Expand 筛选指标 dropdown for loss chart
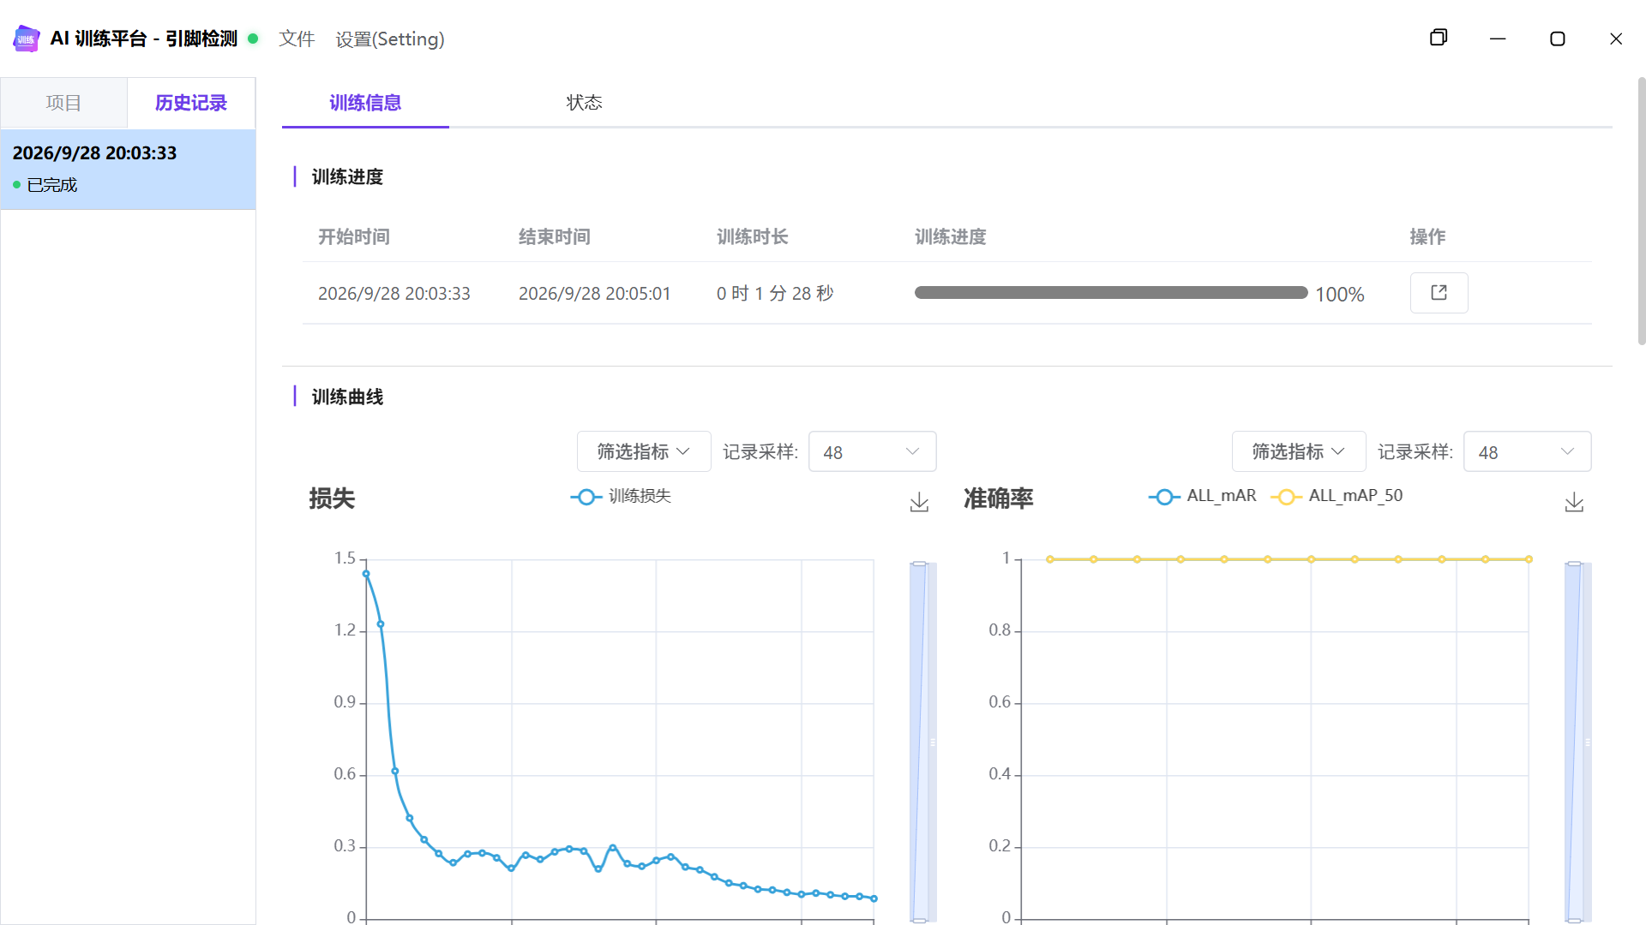1646x925 pixels. [x=644, y=451]
